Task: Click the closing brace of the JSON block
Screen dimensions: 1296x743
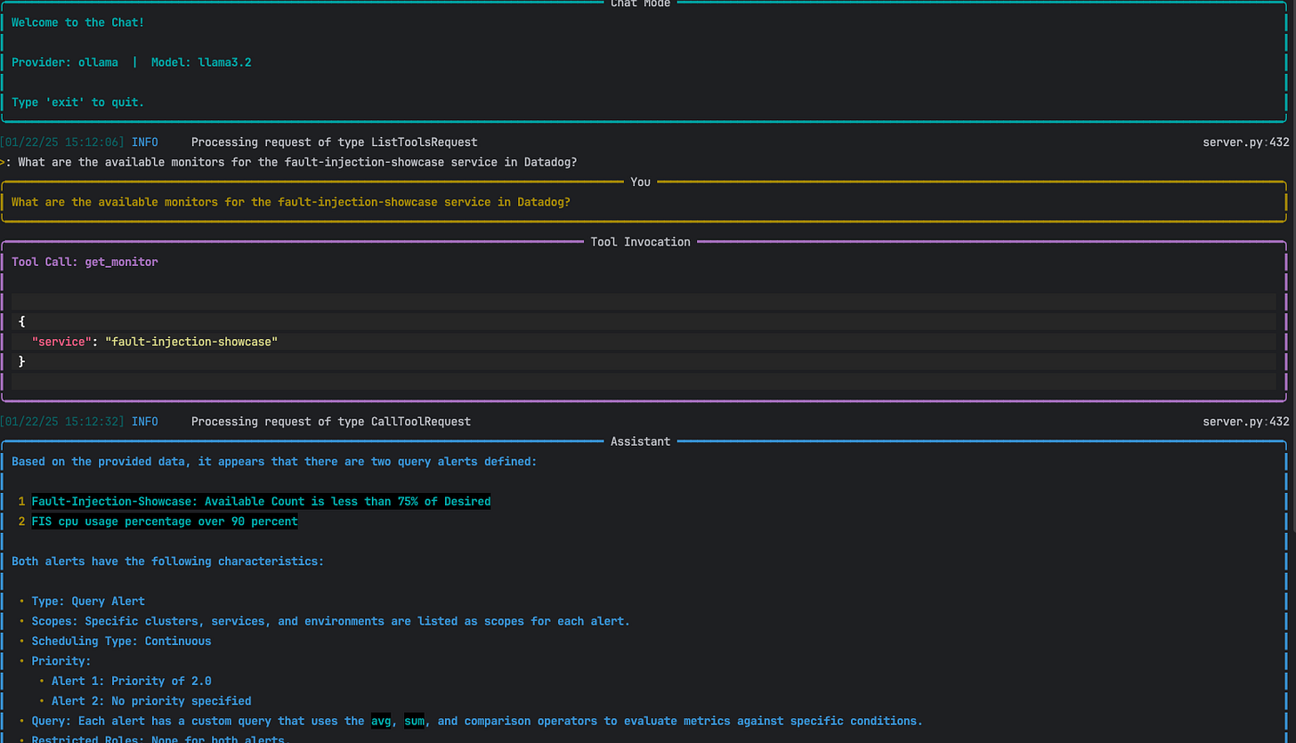Action: pos(21,361)
